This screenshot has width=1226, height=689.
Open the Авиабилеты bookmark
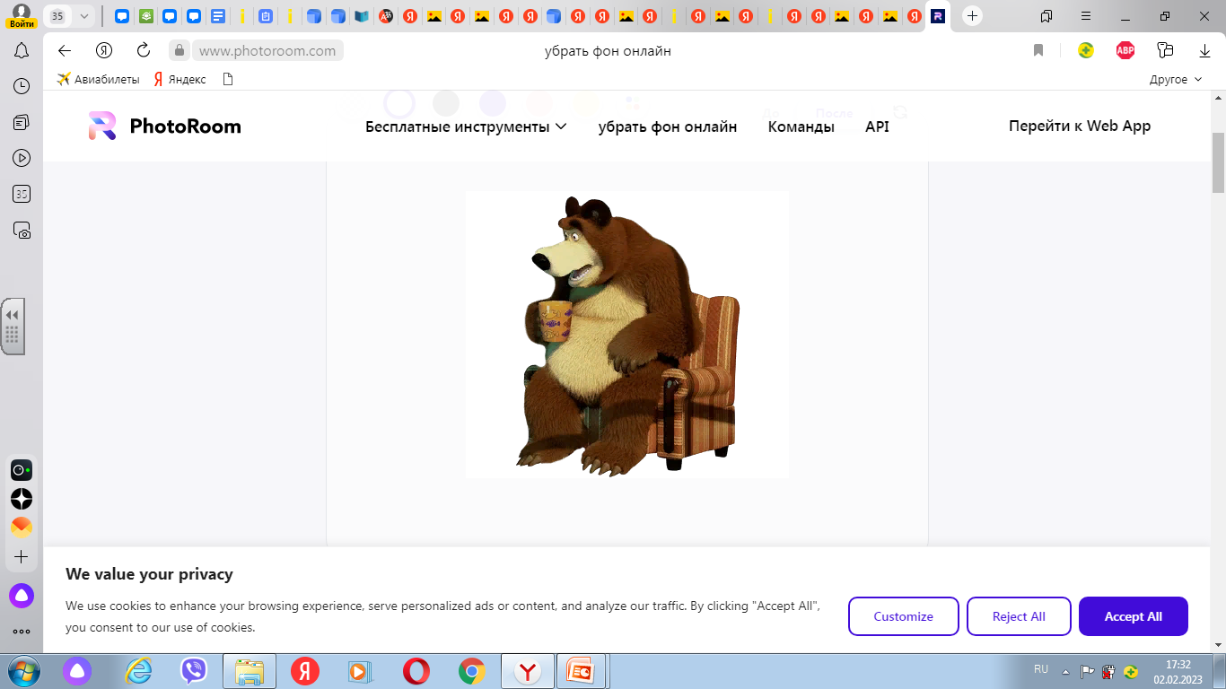pyautogui.click(x=98, y=79)
